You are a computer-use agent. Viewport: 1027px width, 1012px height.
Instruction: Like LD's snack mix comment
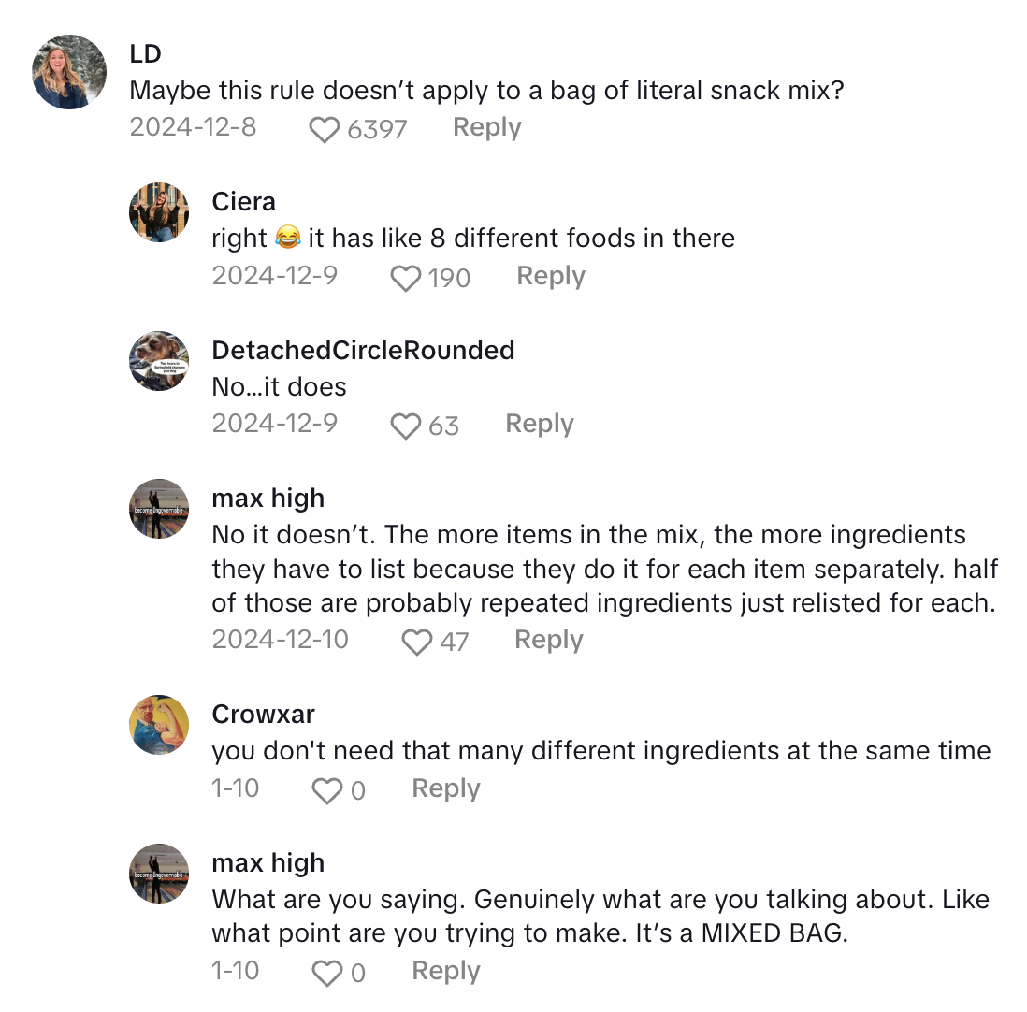coord(324,129)
